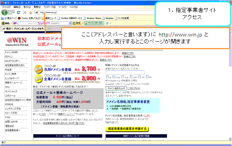Open the AVG Page Status button
Screen dimensions: 232x146
94,23
